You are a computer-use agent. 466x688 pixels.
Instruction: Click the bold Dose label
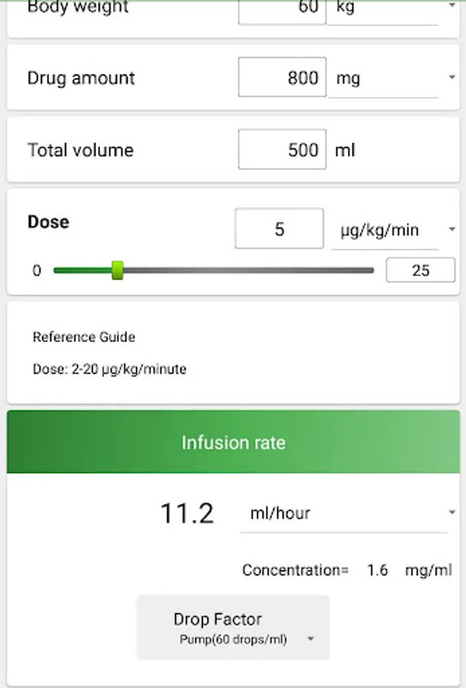(x=48, y=222)
